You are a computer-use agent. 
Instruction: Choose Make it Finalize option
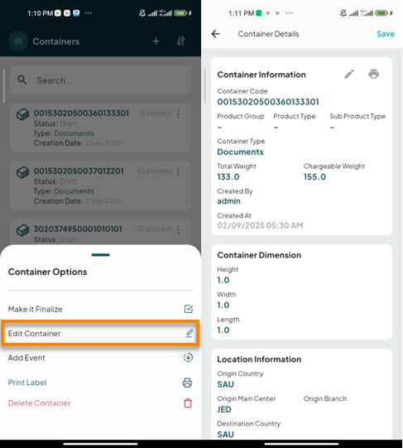(100, 309)
